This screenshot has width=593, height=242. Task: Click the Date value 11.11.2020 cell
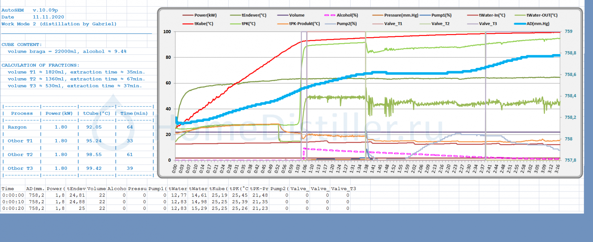click(48, 17)
